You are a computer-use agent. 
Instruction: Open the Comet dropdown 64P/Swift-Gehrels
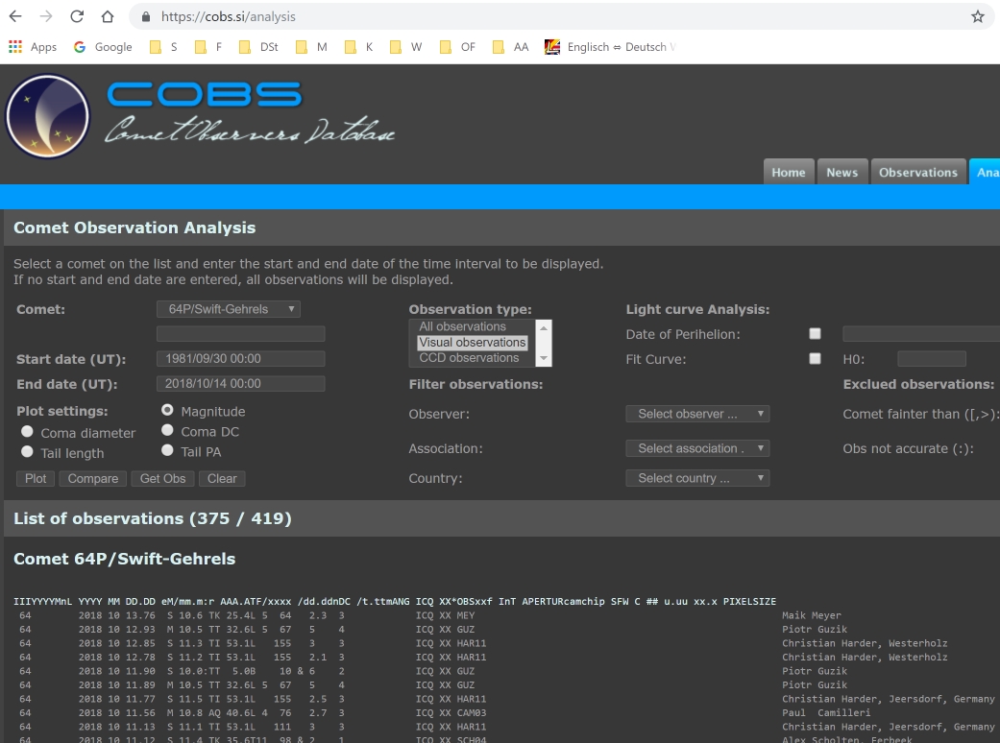coord(229,309)
